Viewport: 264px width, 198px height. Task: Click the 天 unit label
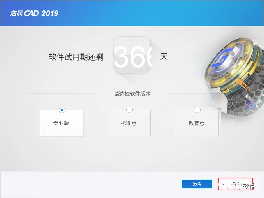(x=164, y=56)
